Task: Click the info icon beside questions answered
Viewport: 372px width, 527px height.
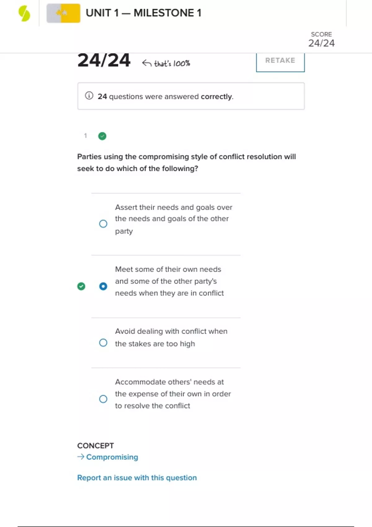Action: (89, 96)
